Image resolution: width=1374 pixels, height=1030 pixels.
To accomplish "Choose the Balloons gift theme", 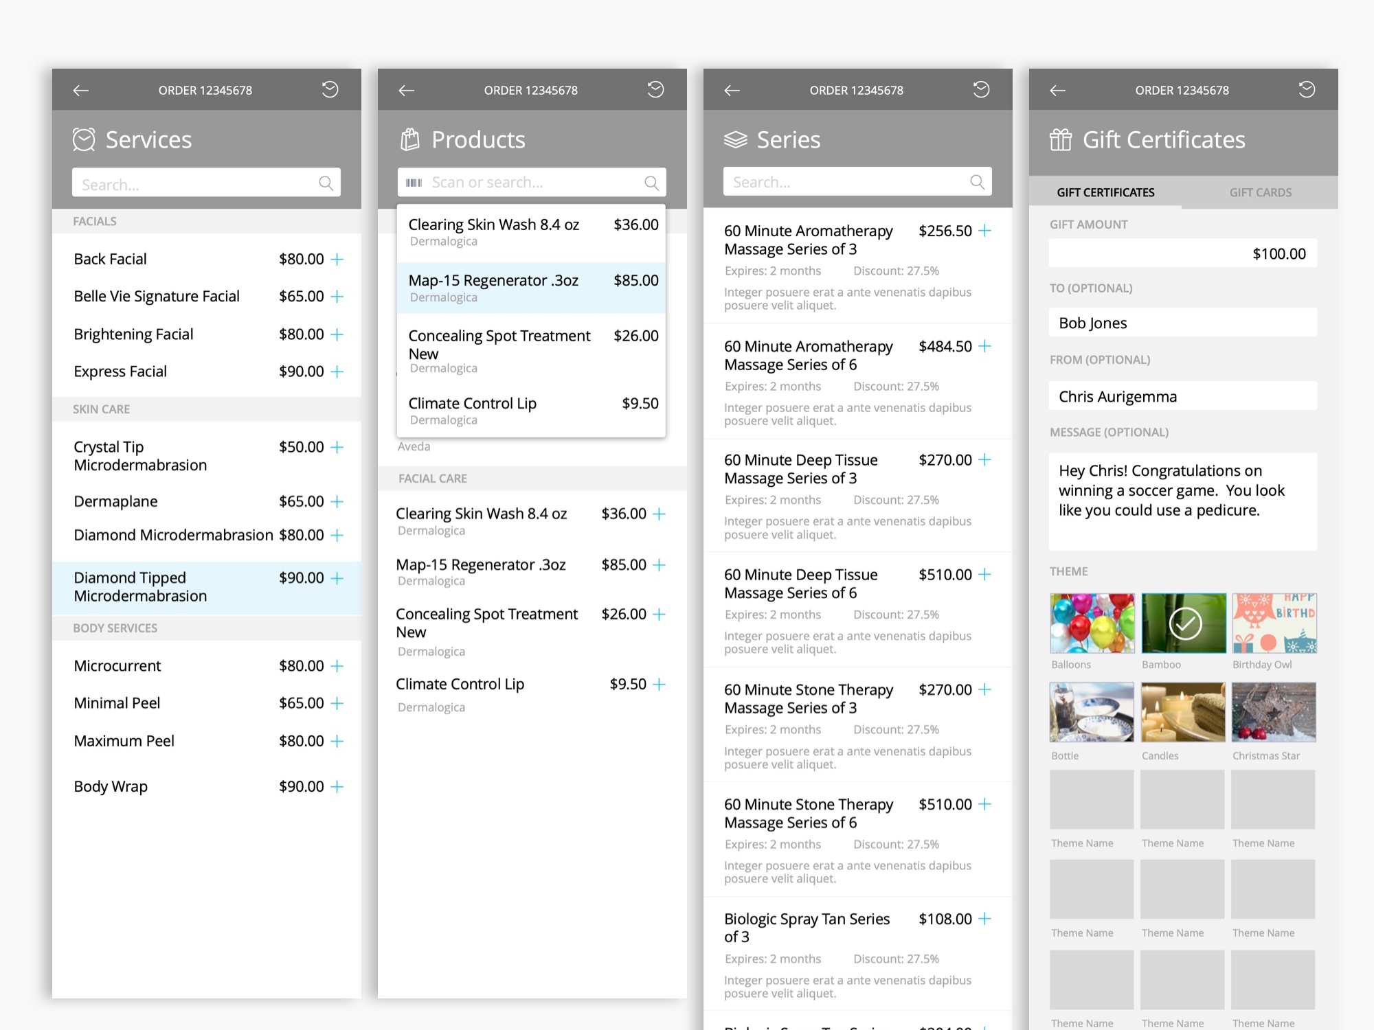I will click(x=1092, y=623).
